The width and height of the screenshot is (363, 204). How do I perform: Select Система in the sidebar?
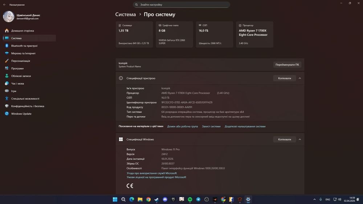pos(29,38)
